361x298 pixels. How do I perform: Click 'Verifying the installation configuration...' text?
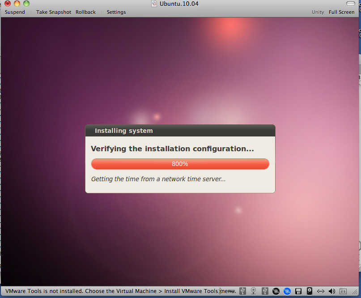(x=172, y=149)
